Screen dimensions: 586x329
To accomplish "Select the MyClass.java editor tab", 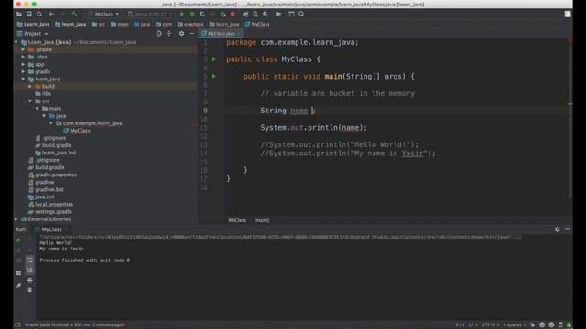I will point(221,34).
